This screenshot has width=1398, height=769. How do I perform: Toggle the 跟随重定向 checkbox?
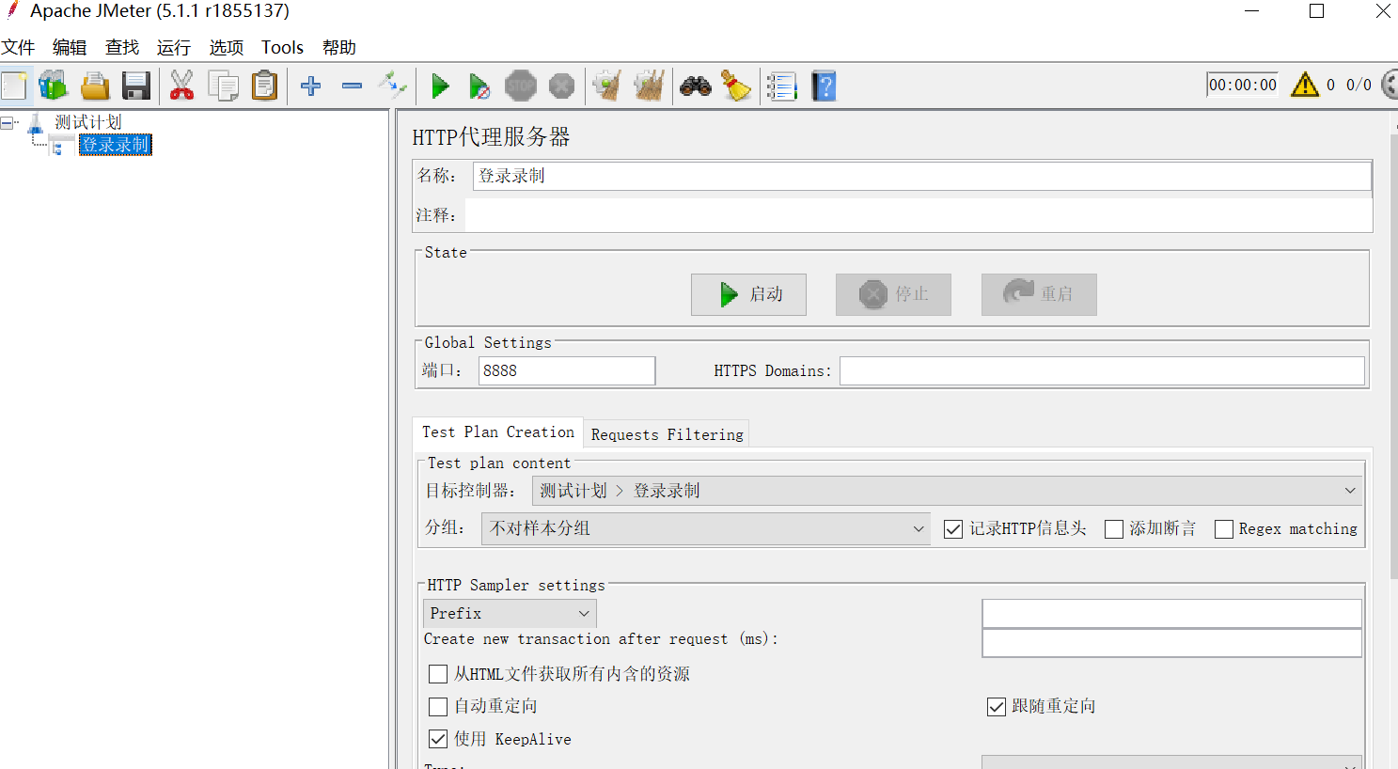click(997, 707)
